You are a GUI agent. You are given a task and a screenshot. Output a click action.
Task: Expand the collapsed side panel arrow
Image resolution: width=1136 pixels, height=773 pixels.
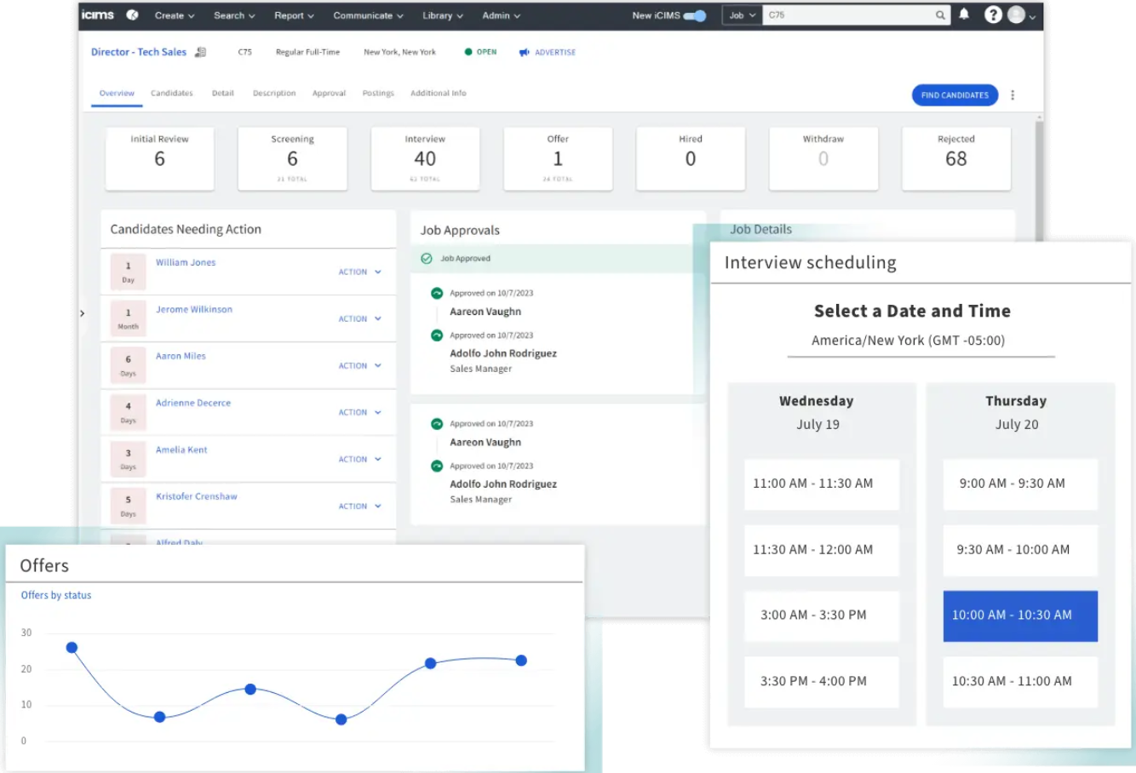click(83, 313)
